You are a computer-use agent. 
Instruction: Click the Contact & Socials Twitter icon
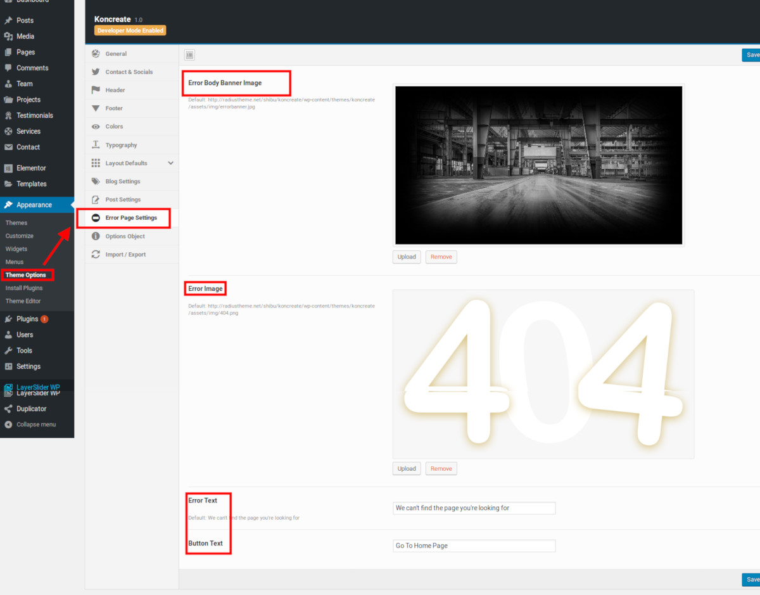coord(96,72)
